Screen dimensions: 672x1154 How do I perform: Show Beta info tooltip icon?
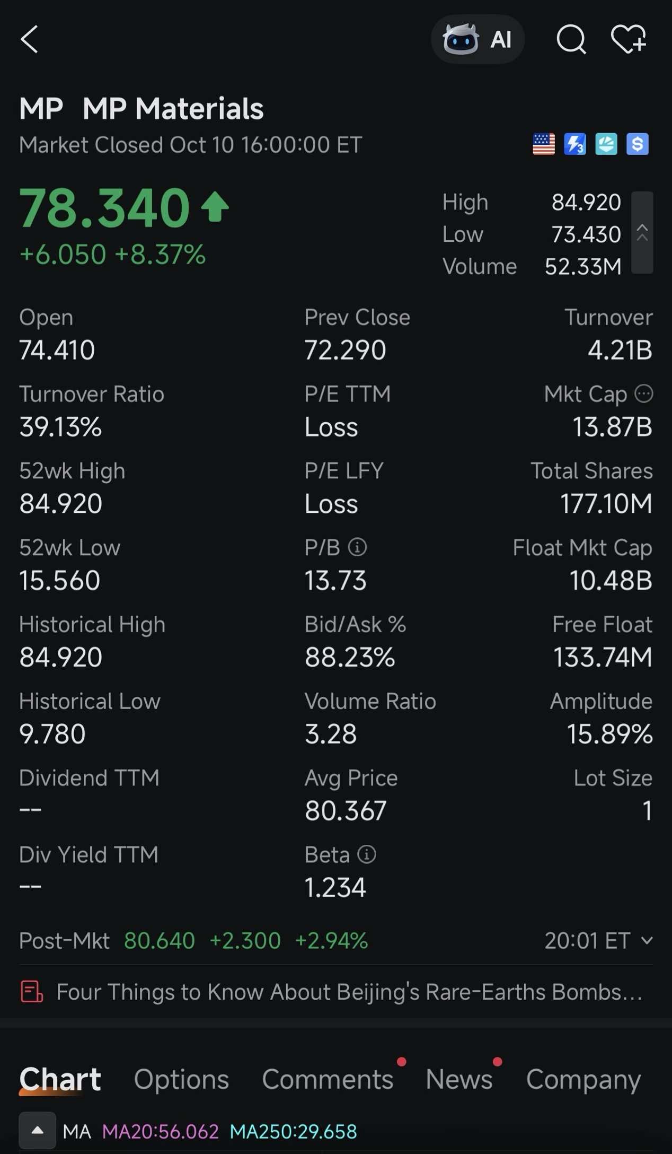click(367, 854)
